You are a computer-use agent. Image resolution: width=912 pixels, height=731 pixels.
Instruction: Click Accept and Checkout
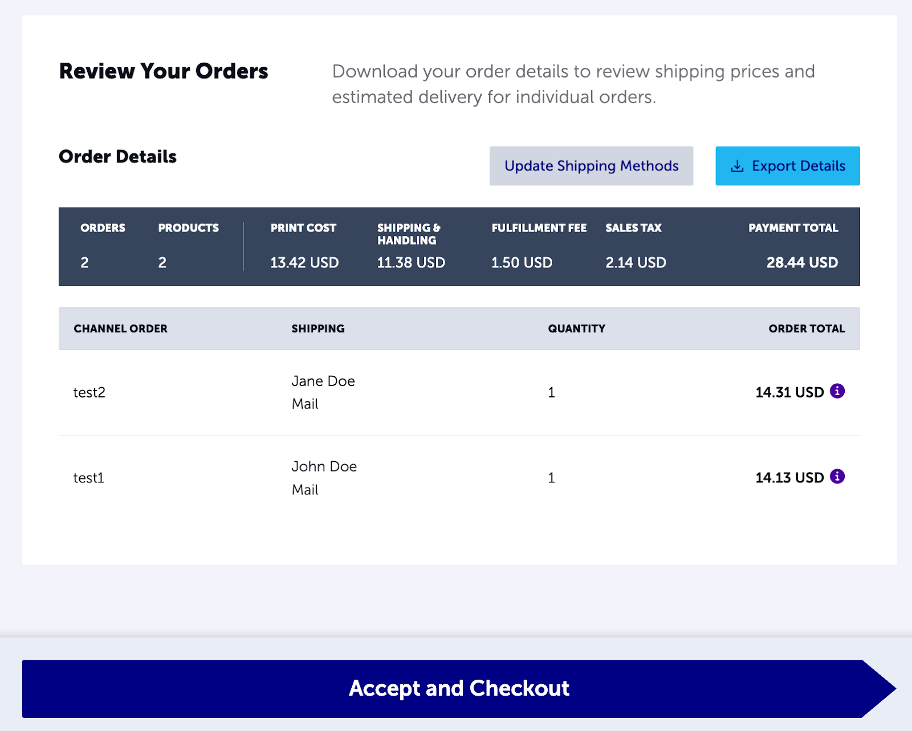(x=458, y=688)
